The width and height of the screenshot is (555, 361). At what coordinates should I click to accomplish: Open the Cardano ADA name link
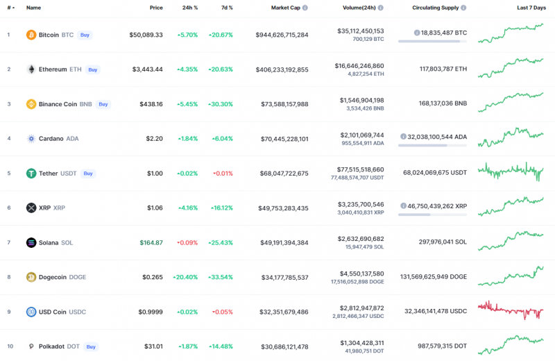(58, 139)
